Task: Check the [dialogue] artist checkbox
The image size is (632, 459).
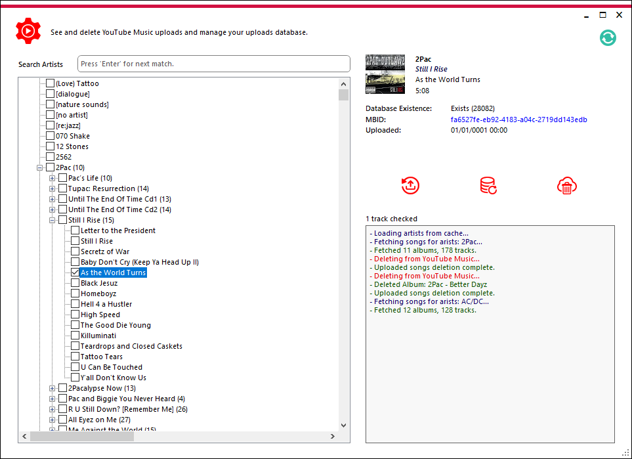Action: (50, 94)
